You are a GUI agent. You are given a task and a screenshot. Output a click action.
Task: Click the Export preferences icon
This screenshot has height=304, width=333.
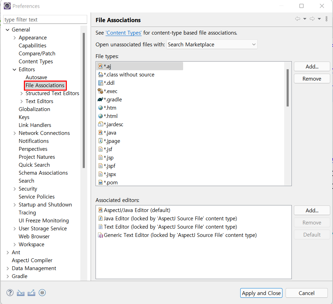click(x=31, y=293)
